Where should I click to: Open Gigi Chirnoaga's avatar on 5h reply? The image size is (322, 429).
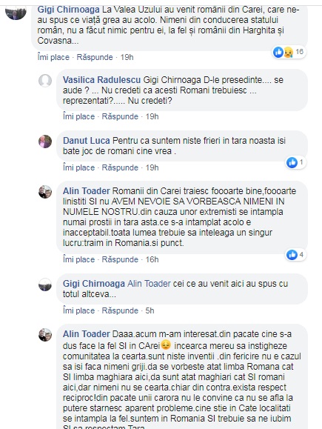click(45, 285)
